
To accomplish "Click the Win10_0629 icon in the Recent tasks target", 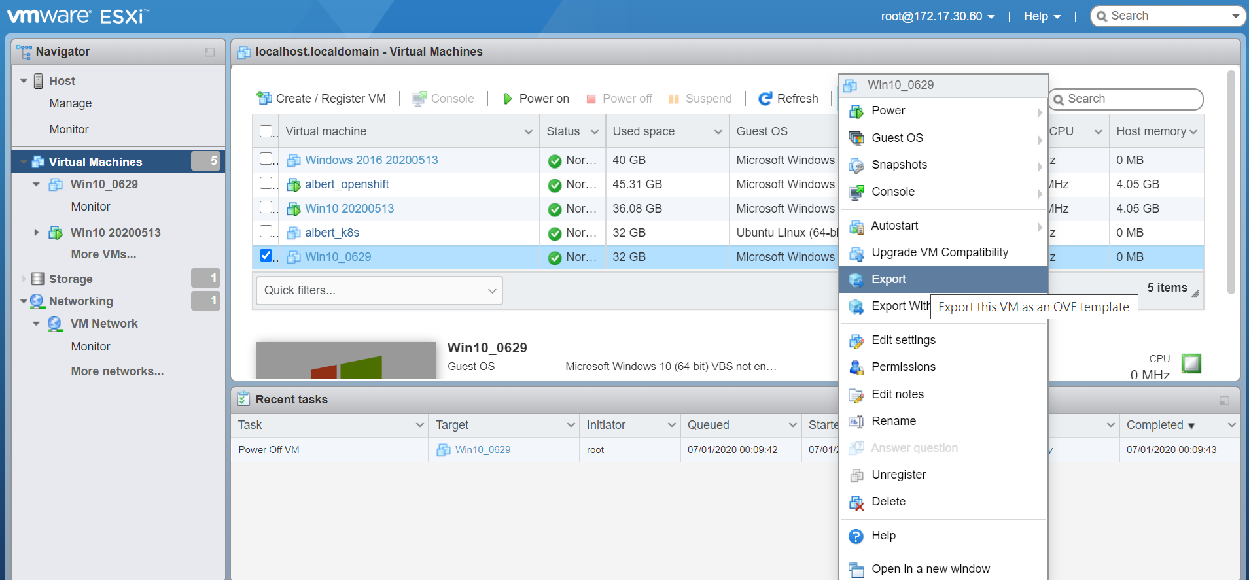I will click(444, 450).
